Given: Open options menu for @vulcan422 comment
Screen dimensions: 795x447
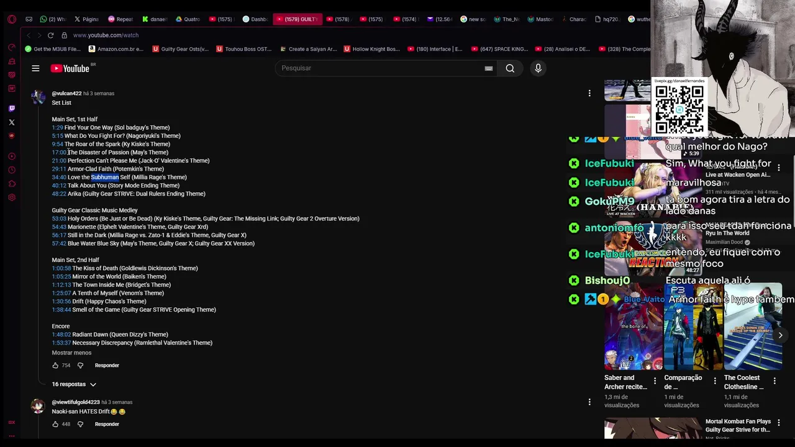Looking at the screenshot, I should click(589, 93).
